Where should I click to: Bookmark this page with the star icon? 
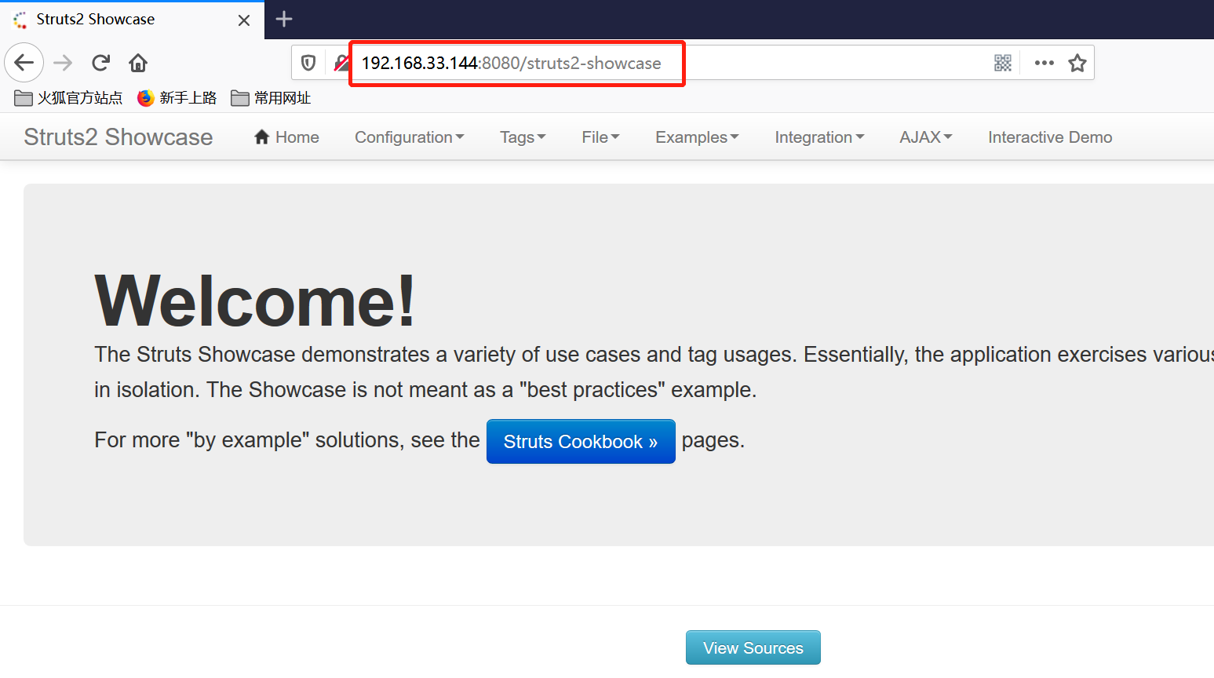[x=1077, y=63]
